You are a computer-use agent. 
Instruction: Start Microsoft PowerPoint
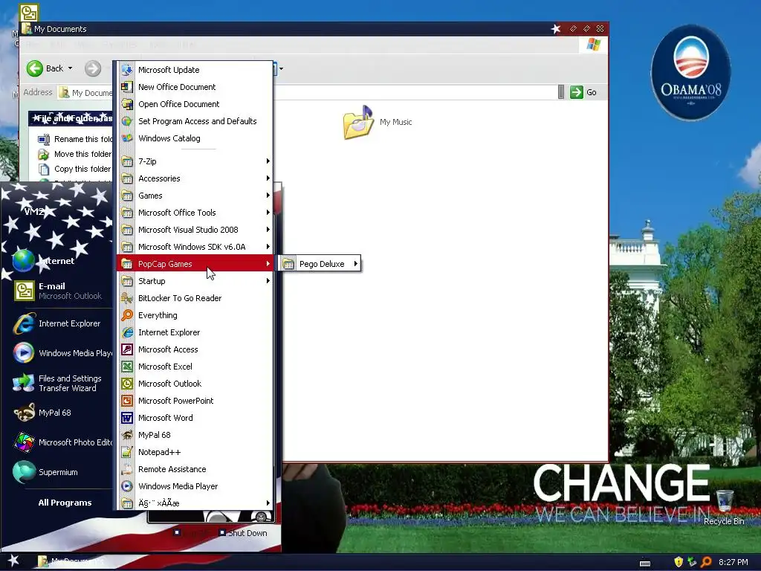pos(194,401)
